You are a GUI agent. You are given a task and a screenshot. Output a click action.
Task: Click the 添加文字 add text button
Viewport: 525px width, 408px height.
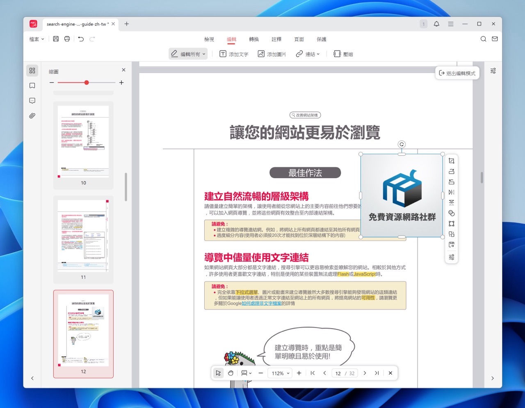234,54
